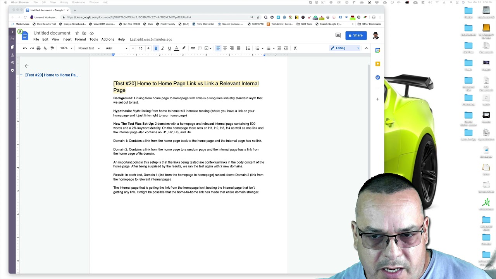Click the Print icon

[x=38, y=48]
